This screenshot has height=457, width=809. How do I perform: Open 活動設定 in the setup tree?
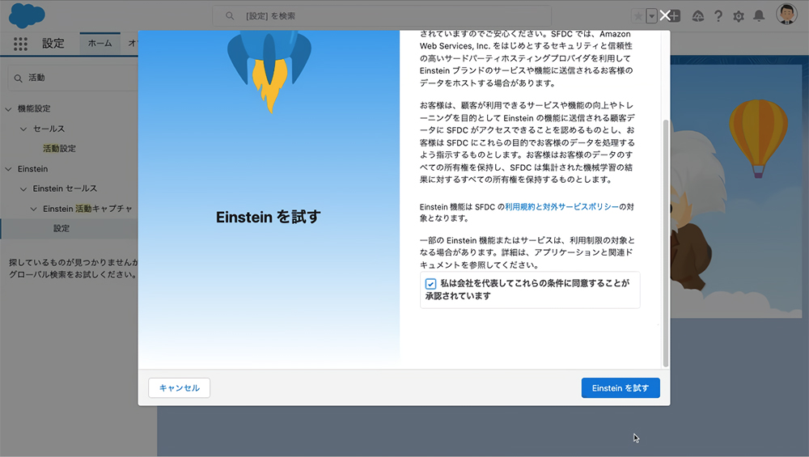click(59, 149)
